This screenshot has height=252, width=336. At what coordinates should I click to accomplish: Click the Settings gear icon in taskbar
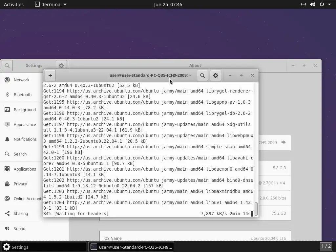click(7, 247)
